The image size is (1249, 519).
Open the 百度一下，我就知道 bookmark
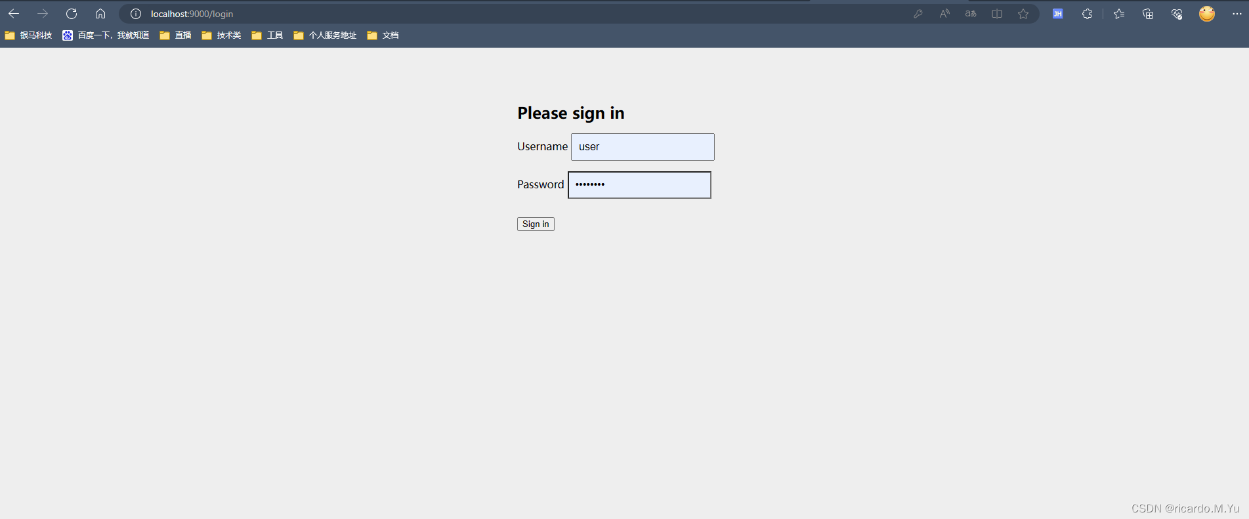106,35
